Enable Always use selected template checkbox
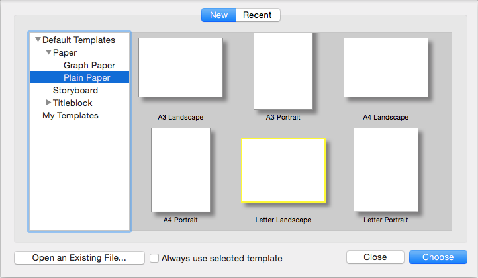The height and width of the screenshot is (278, 478). (x=154, y=258)
